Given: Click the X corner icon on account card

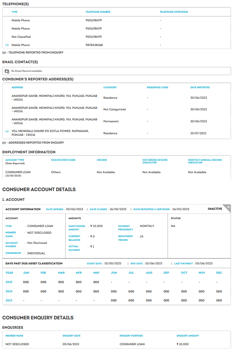Looking at the screenshot, I should [228, 207].
